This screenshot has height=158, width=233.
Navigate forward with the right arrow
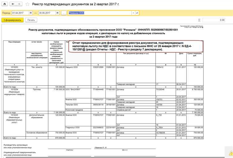(x=19, y=4)
